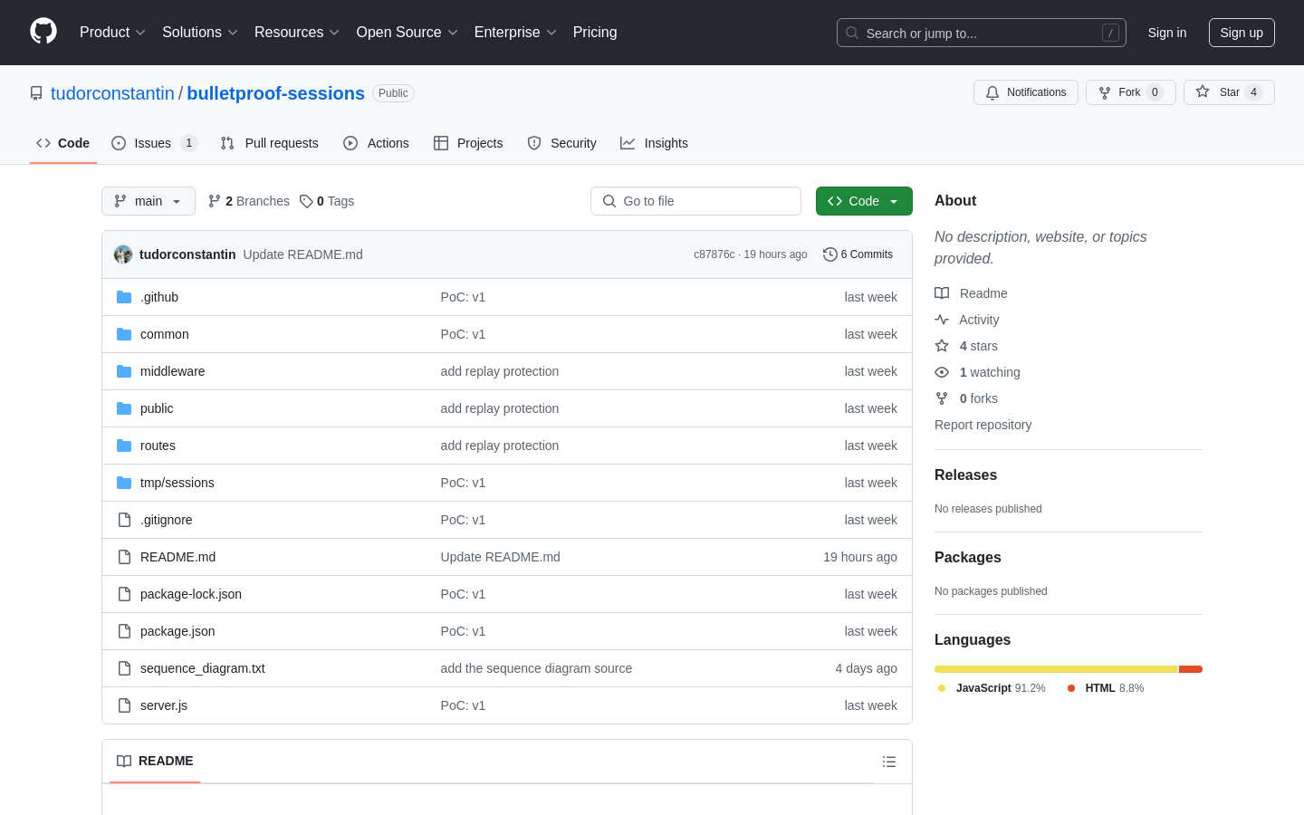Click the Activity pulse icon
The width and height of the screenshot is (1304, 815).
pos(942,320)
